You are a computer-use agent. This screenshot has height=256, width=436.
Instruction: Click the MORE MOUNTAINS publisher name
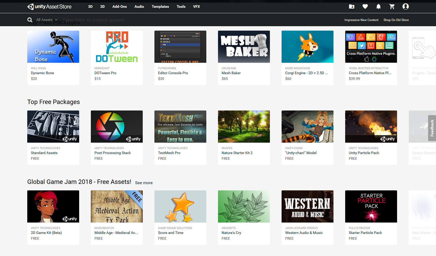point(298,68)
